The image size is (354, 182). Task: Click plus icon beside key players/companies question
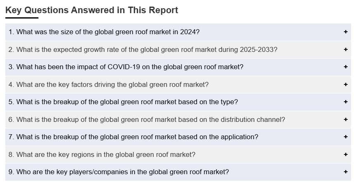click(x=346, y=172)
